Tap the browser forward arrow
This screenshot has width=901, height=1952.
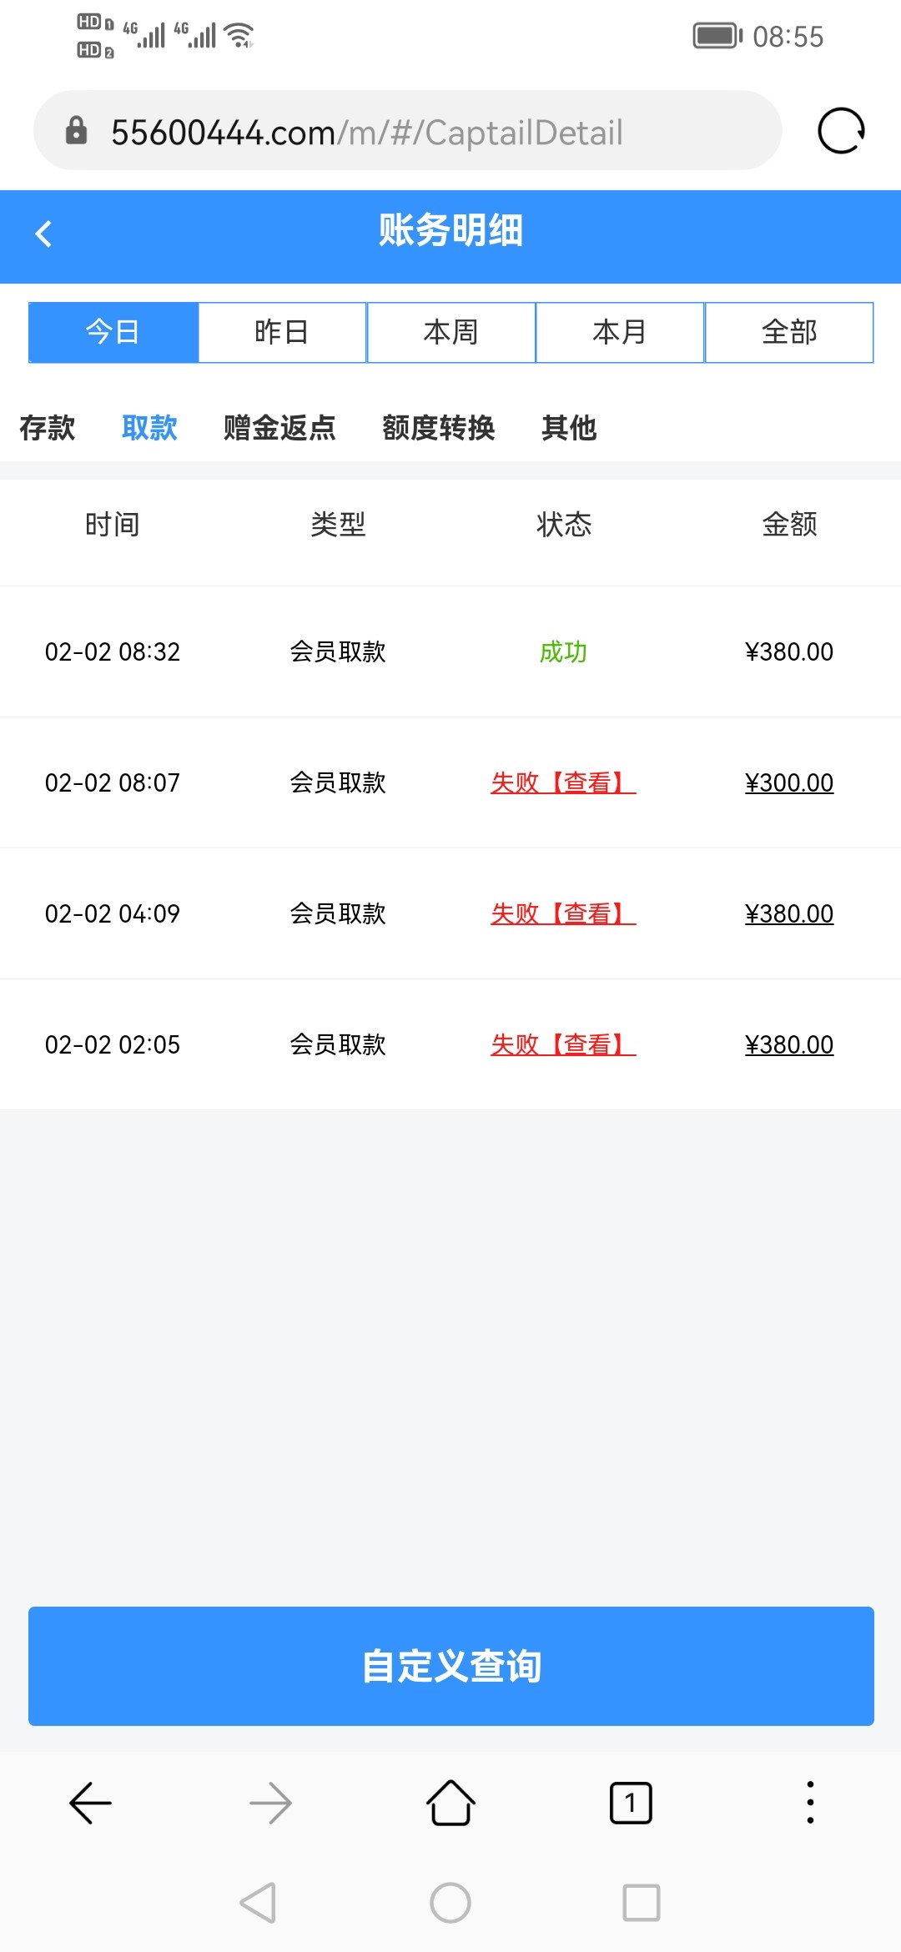click(270, 1803)
